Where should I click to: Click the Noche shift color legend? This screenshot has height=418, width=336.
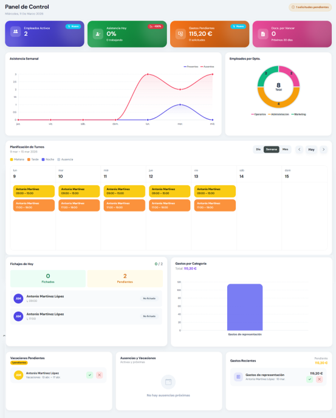(x=48, y=159)
